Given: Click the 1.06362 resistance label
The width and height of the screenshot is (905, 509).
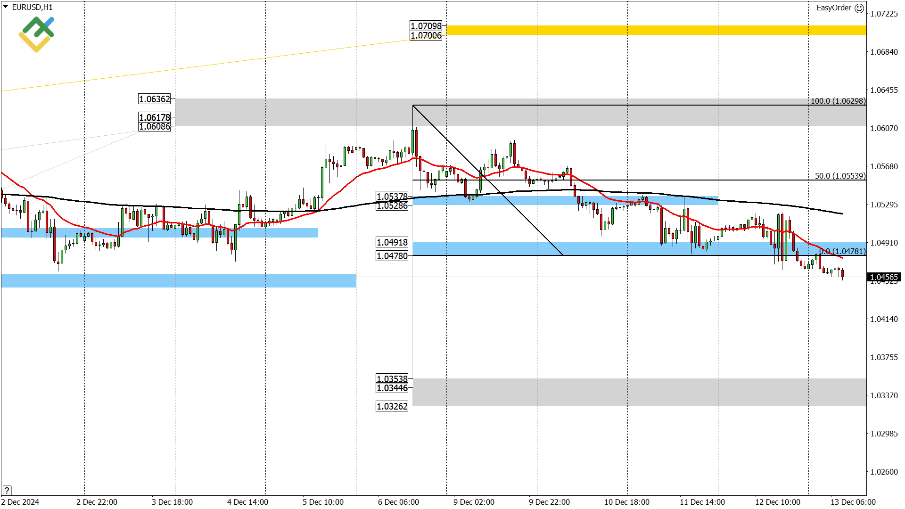Looking at the screenshot, I should click(155, 99).
